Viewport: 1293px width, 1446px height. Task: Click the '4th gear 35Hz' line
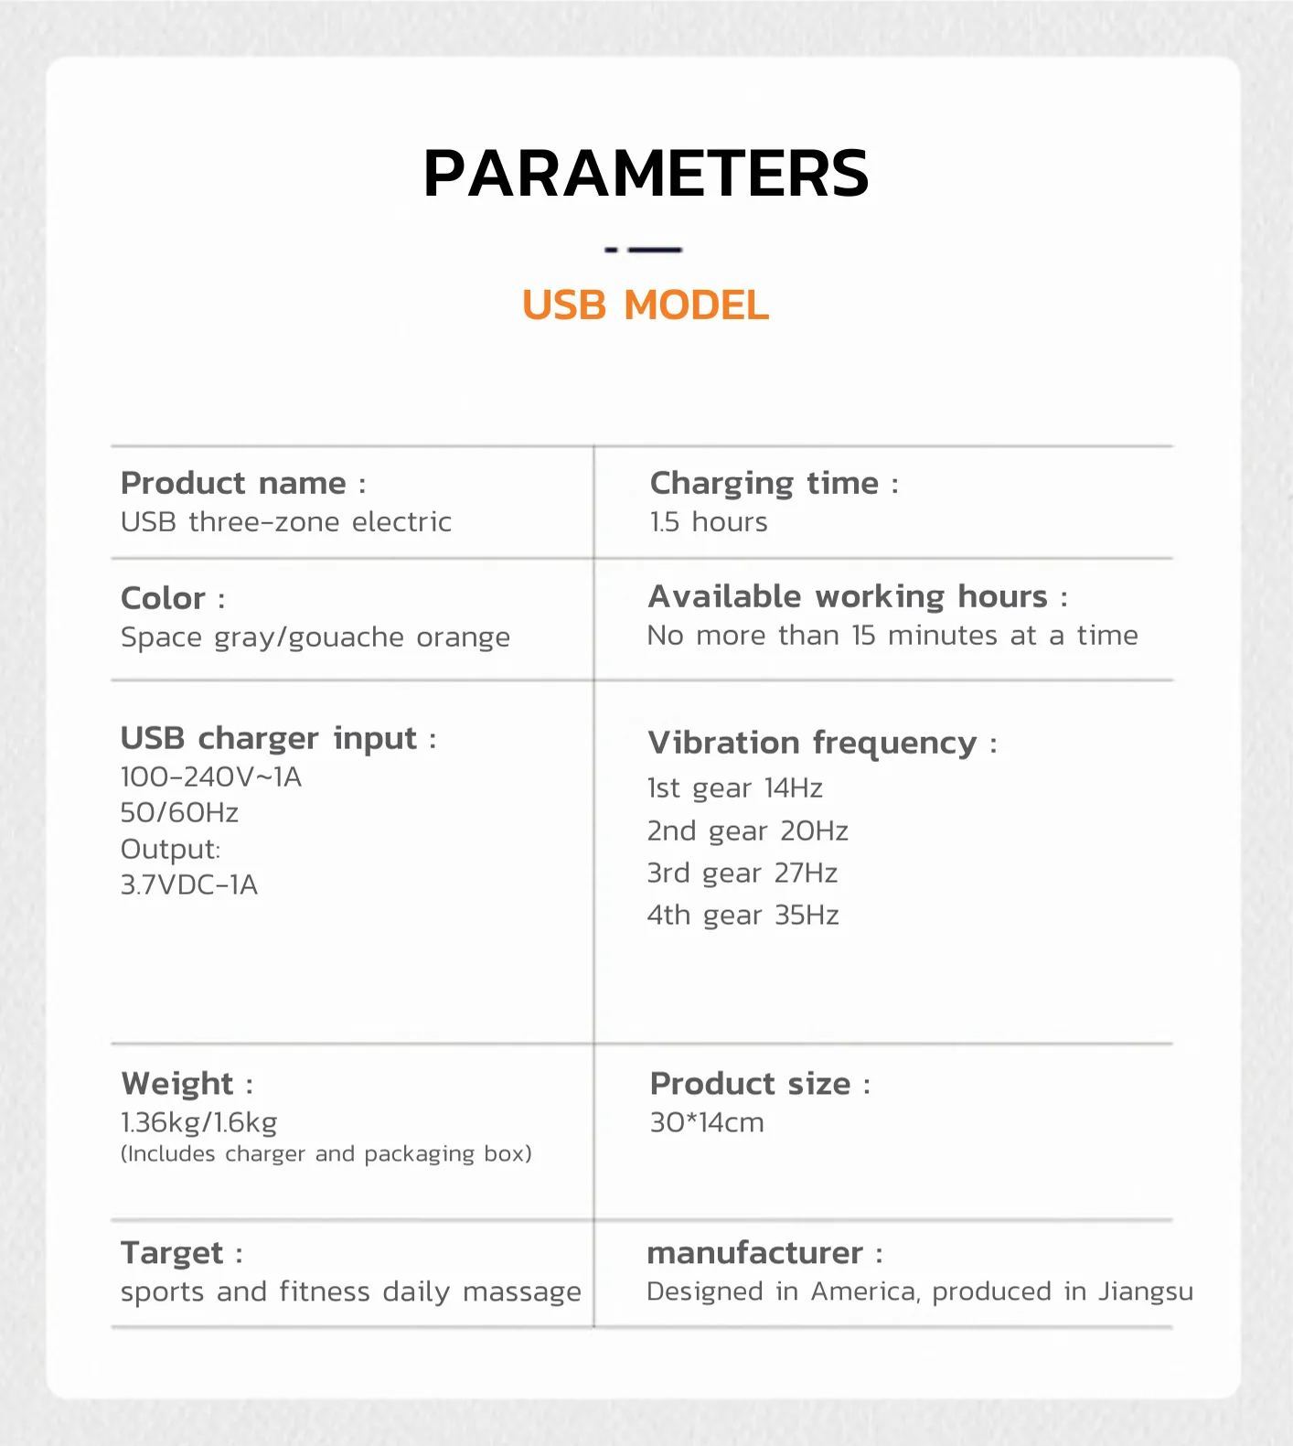(743, 916)
